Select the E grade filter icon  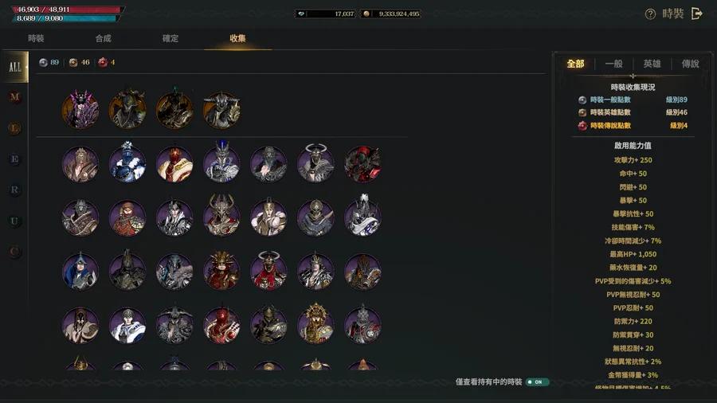[14, 159]
